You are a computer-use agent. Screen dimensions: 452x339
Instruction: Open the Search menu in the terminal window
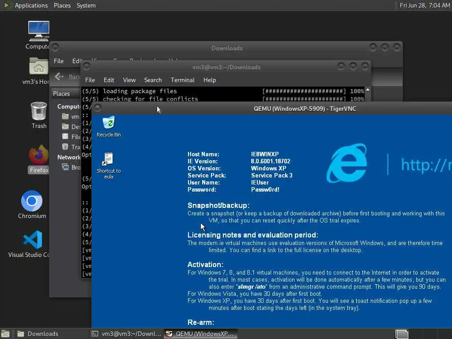(153, 80)
